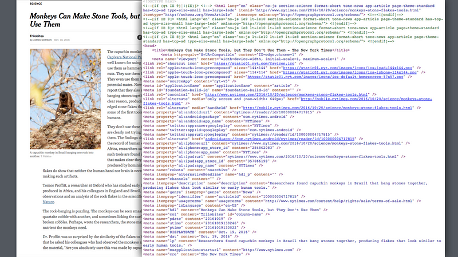Click the meta 'al:android:package' line
Image resolution: width=458 pixels, height=257 pixels.
click(219, 117)
